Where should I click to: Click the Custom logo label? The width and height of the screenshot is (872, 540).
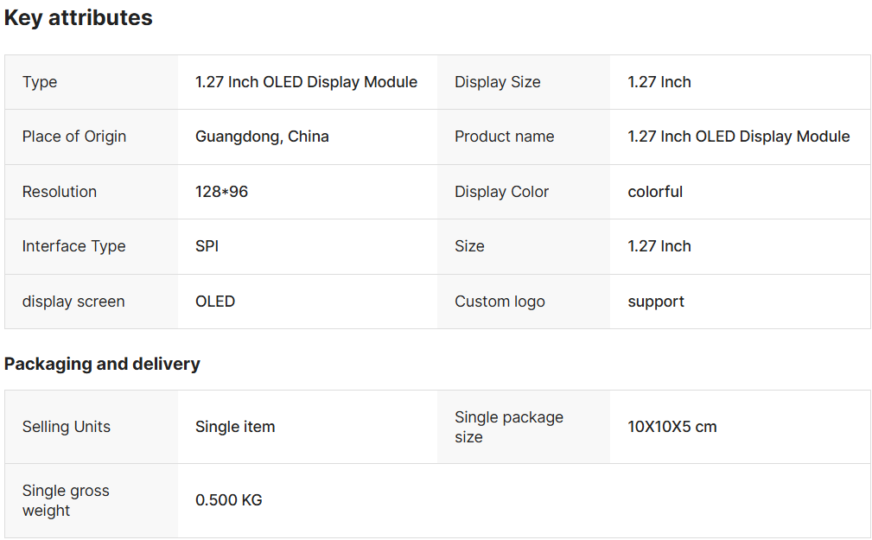click(500, 302)
